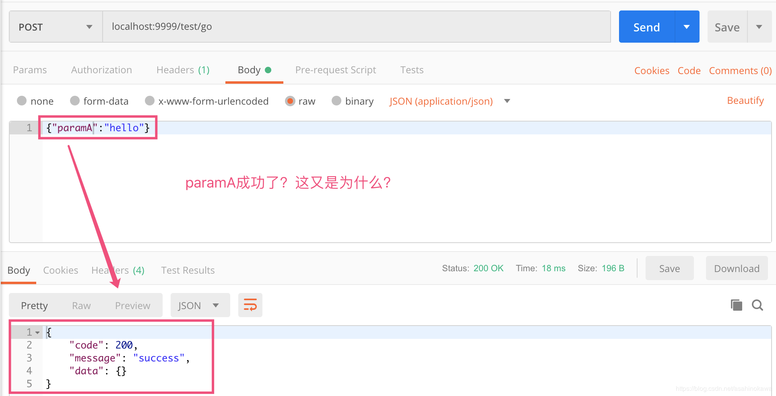Click the wrap lines icon in response toolbar
This screenshot has width=776, height=396.
pyautogui.click(x=250, y=305)
